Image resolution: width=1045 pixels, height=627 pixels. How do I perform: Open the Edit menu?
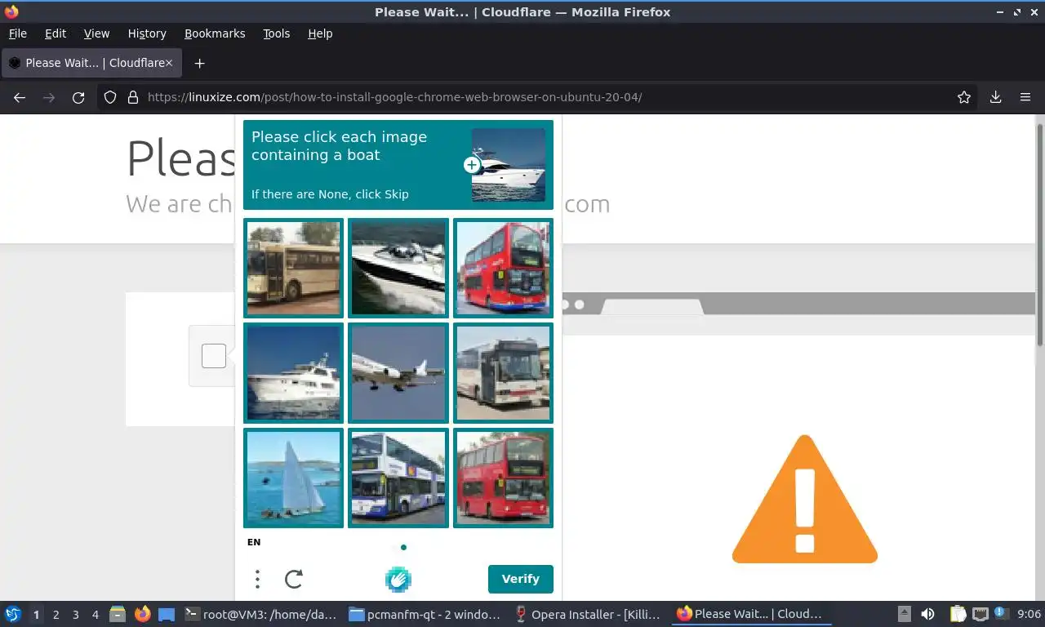tap(56, 33)
